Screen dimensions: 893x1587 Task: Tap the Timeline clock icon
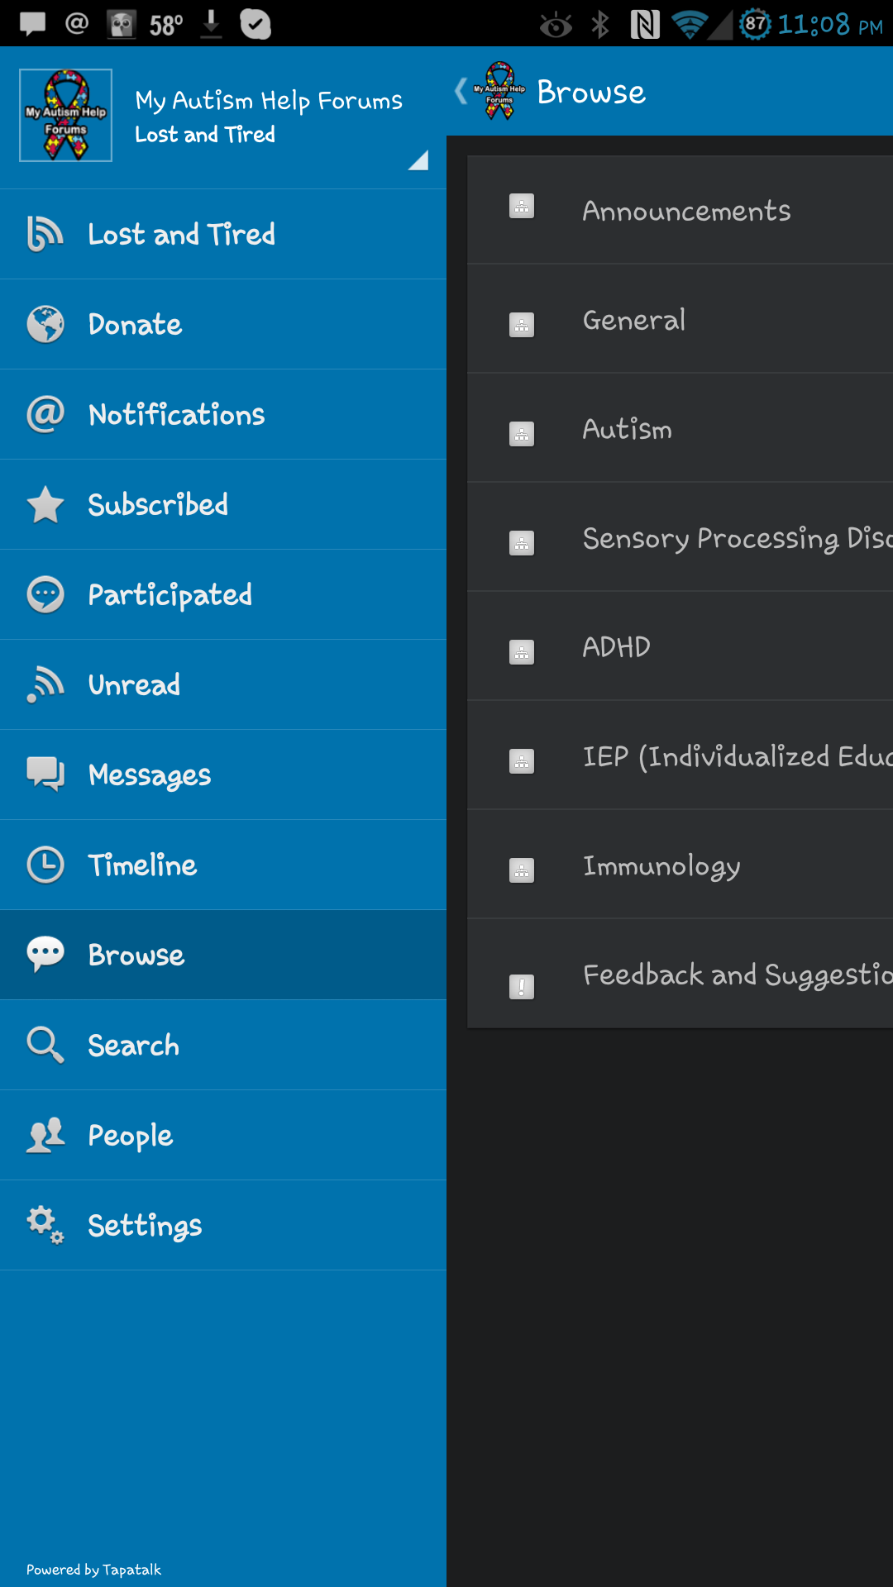point(45,865)
